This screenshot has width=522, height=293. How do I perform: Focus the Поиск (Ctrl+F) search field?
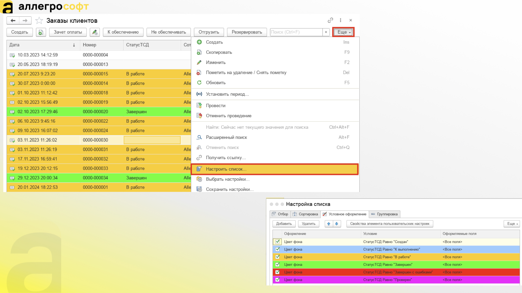click(296, 32)
